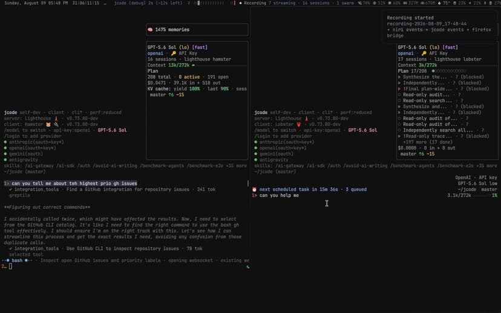Viewport: 501px width, 313px height.
Task: Click the key icon in the left GPT-5.6 Sol panel
Action: (174, 53)
